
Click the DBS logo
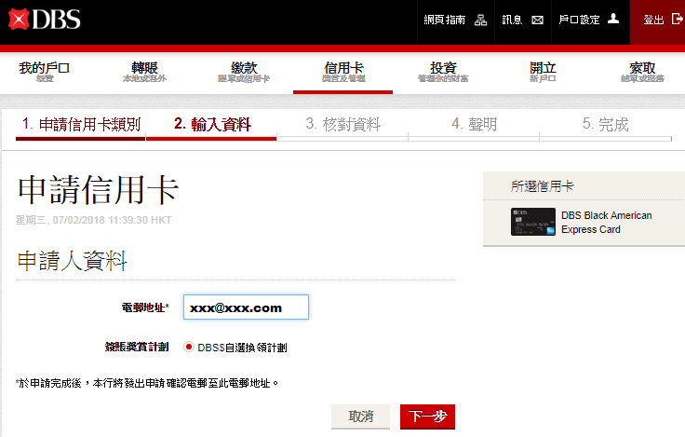pos(44,20)
